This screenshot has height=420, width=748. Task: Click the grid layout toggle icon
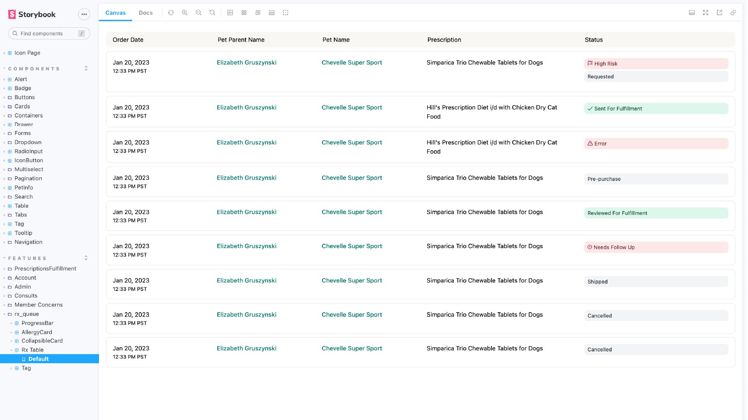243,12
